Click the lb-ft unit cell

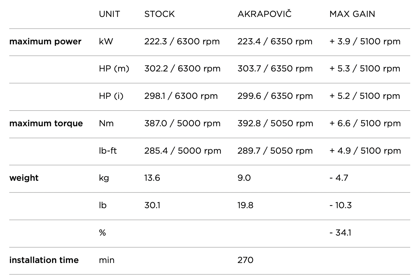[x=108, y=151]
